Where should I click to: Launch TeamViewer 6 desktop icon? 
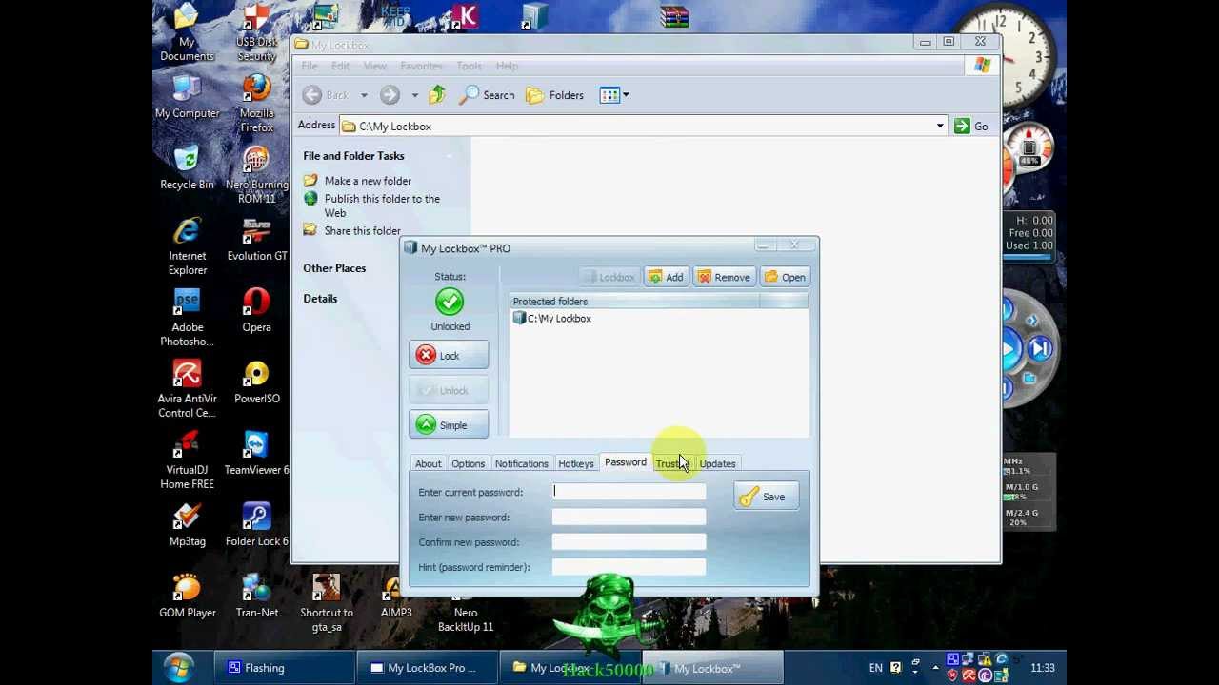(256, 453)
